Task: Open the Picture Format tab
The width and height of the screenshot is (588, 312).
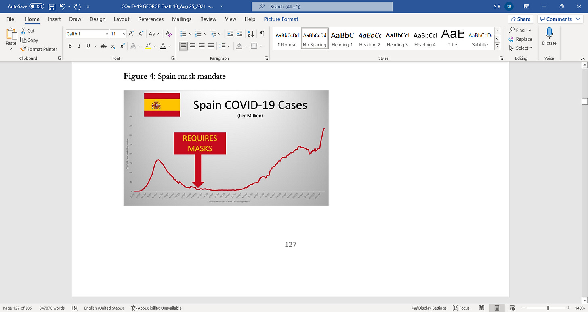Action: [x=281, y=19]
